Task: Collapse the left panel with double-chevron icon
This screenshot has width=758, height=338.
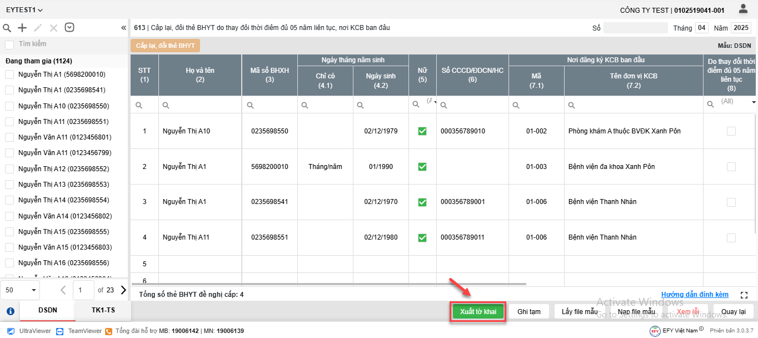Action: point(123,28)
